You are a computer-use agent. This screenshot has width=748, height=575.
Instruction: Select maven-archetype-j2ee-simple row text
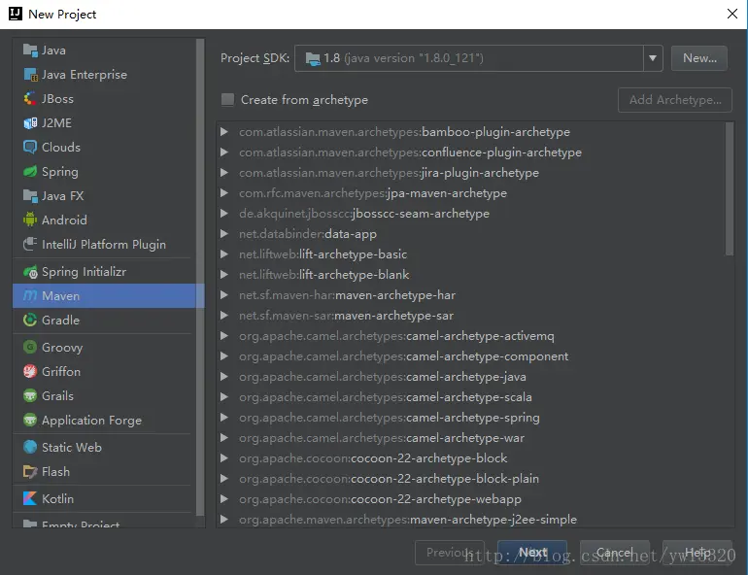408,520
